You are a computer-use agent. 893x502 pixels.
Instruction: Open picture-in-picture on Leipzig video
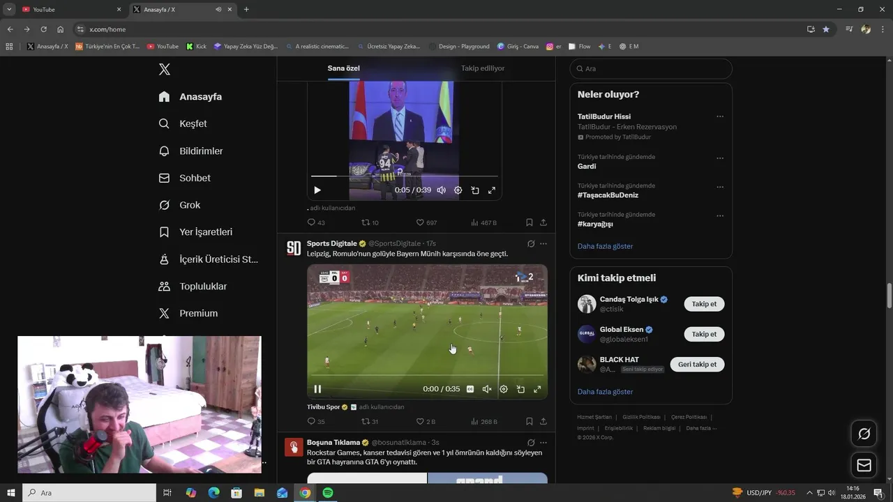click(x=520, y=389)
